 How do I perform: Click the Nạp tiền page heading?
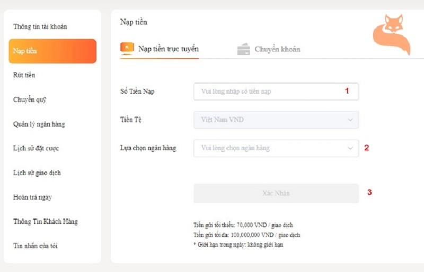(x=134, y=22)
